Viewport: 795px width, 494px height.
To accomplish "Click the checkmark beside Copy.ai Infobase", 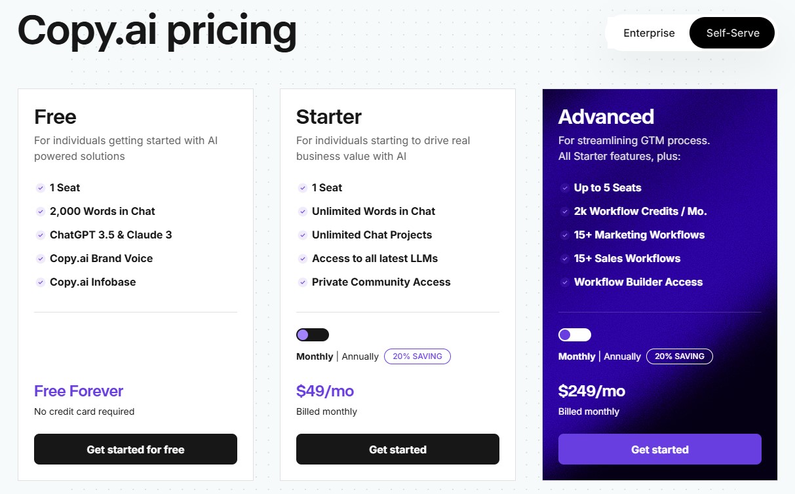I will (x=40, y=282).
